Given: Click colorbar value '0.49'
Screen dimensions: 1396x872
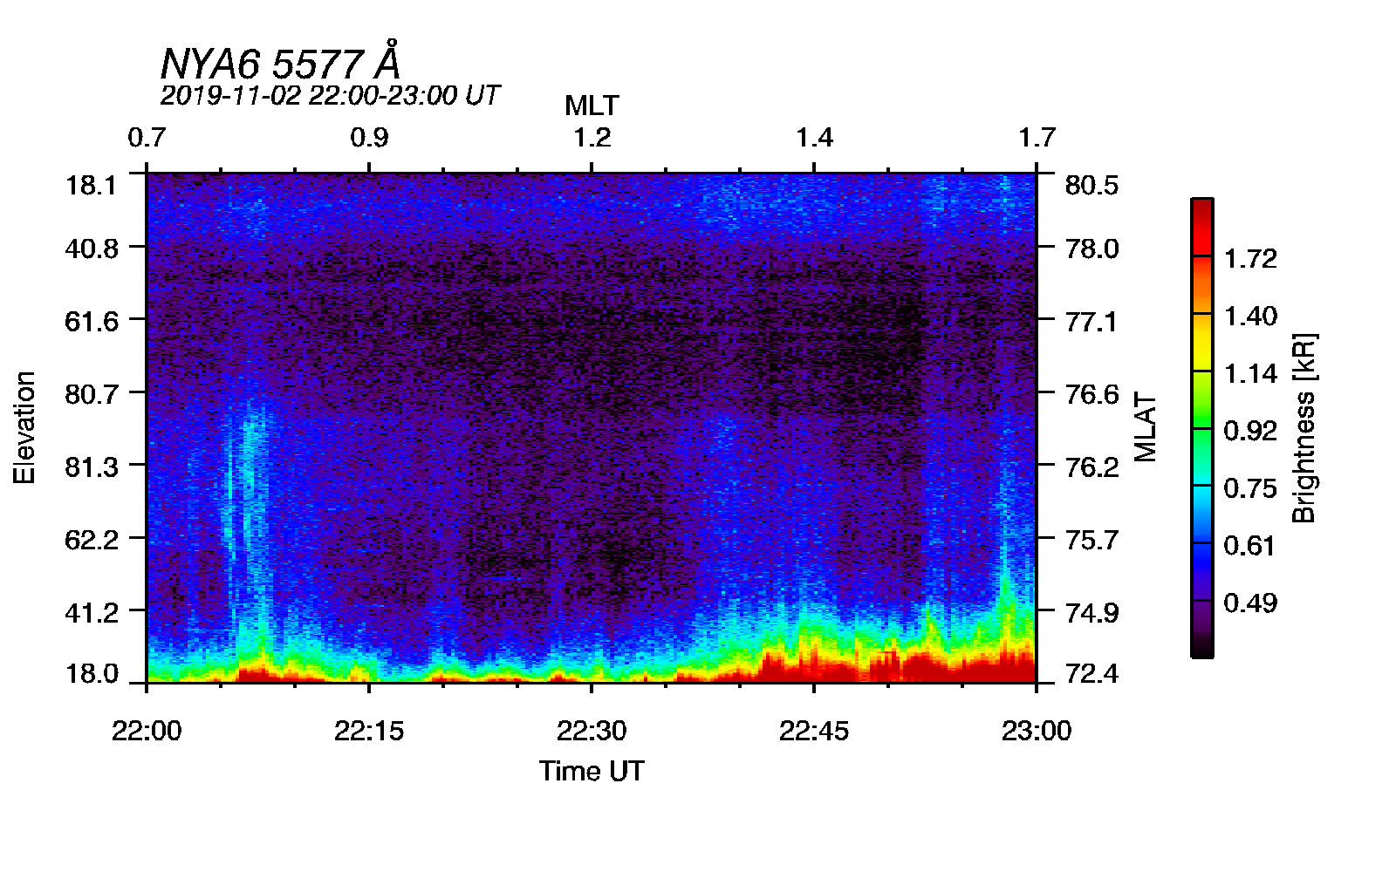Looking at the screenshot, I should click(x=1250, y=603).
